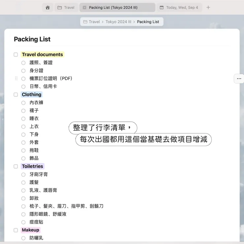Mark 襪子 as done
Screen dimensions: 244x244
click(x=23, y=111)
